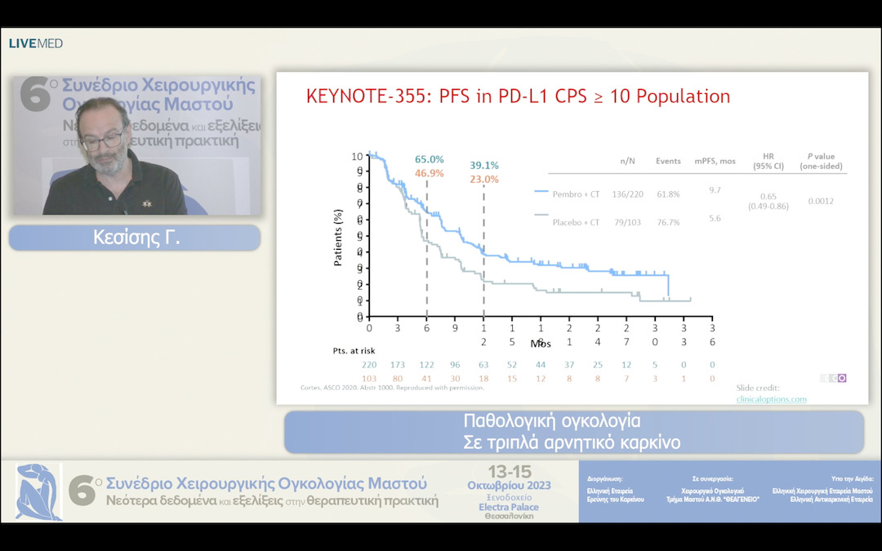The height and width of the screenshot is (551, 882).
Task: Select the speaker video thumbnail
Action: [x=136, y=146]
